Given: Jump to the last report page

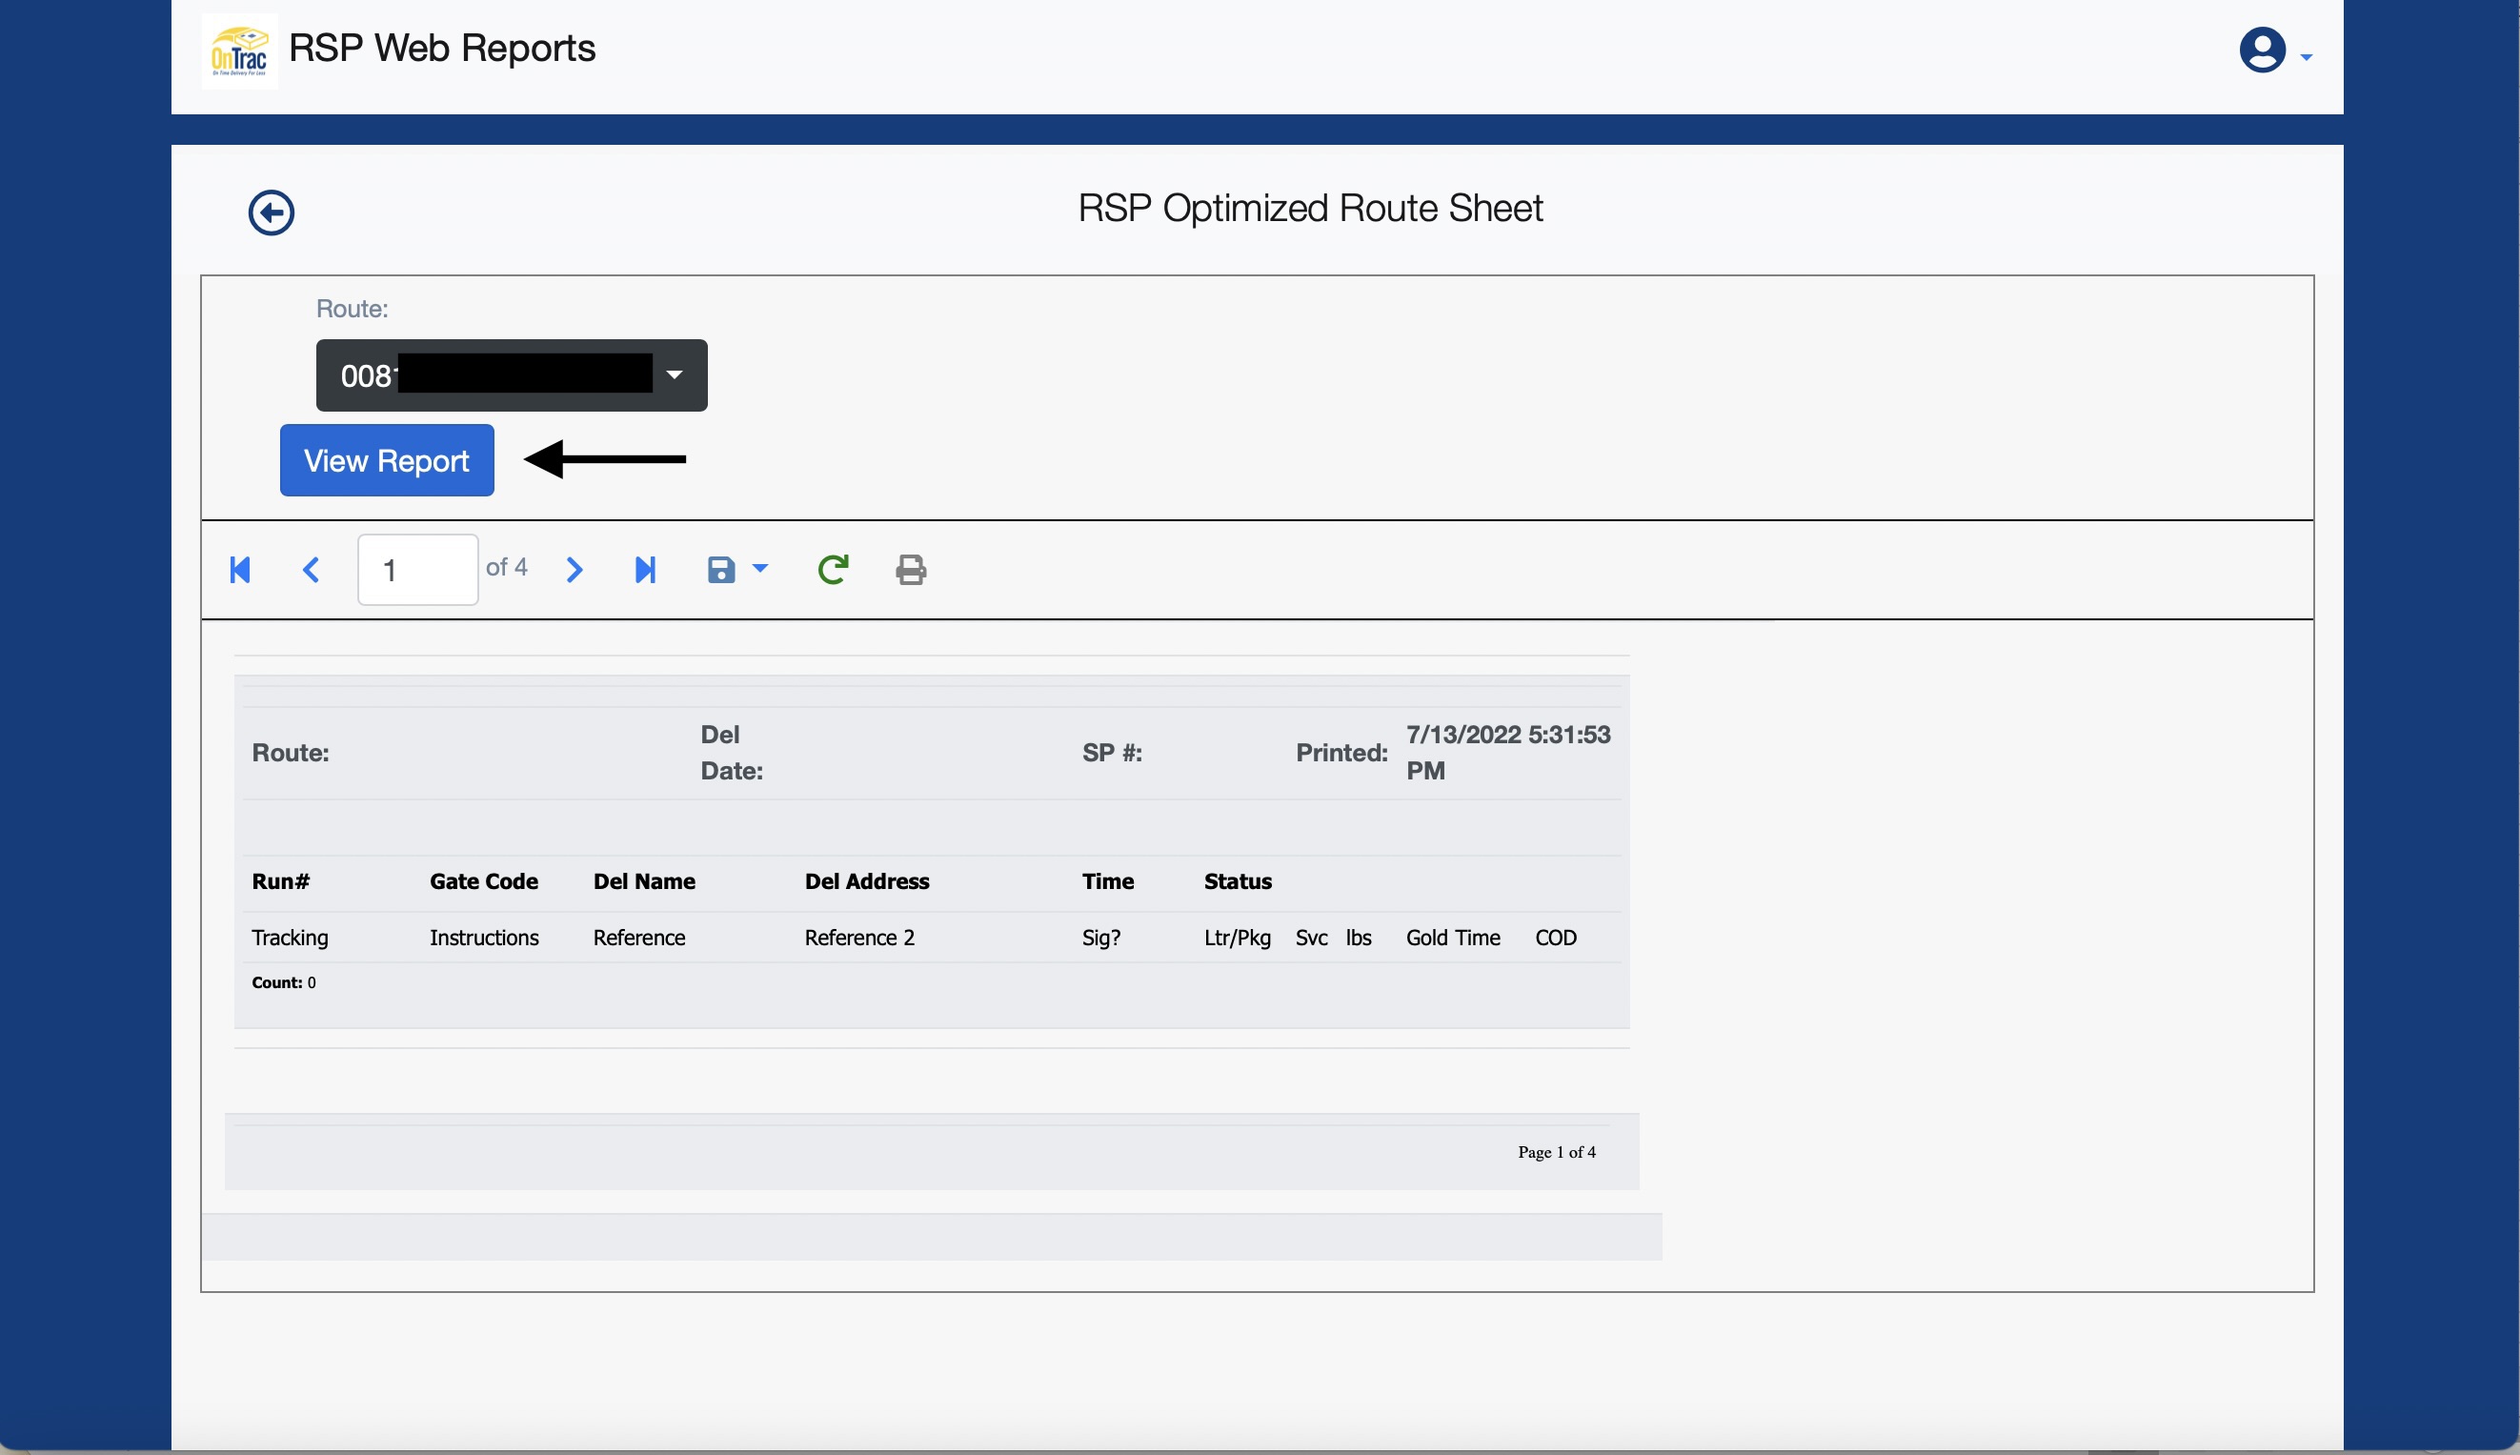Looking at the screenshot, I should [x=646, y=570].
